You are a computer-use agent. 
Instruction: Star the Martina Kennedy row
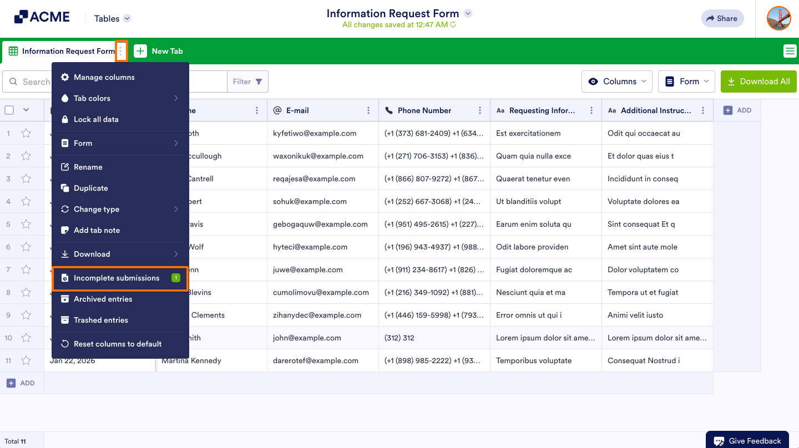tap(26, 360)
